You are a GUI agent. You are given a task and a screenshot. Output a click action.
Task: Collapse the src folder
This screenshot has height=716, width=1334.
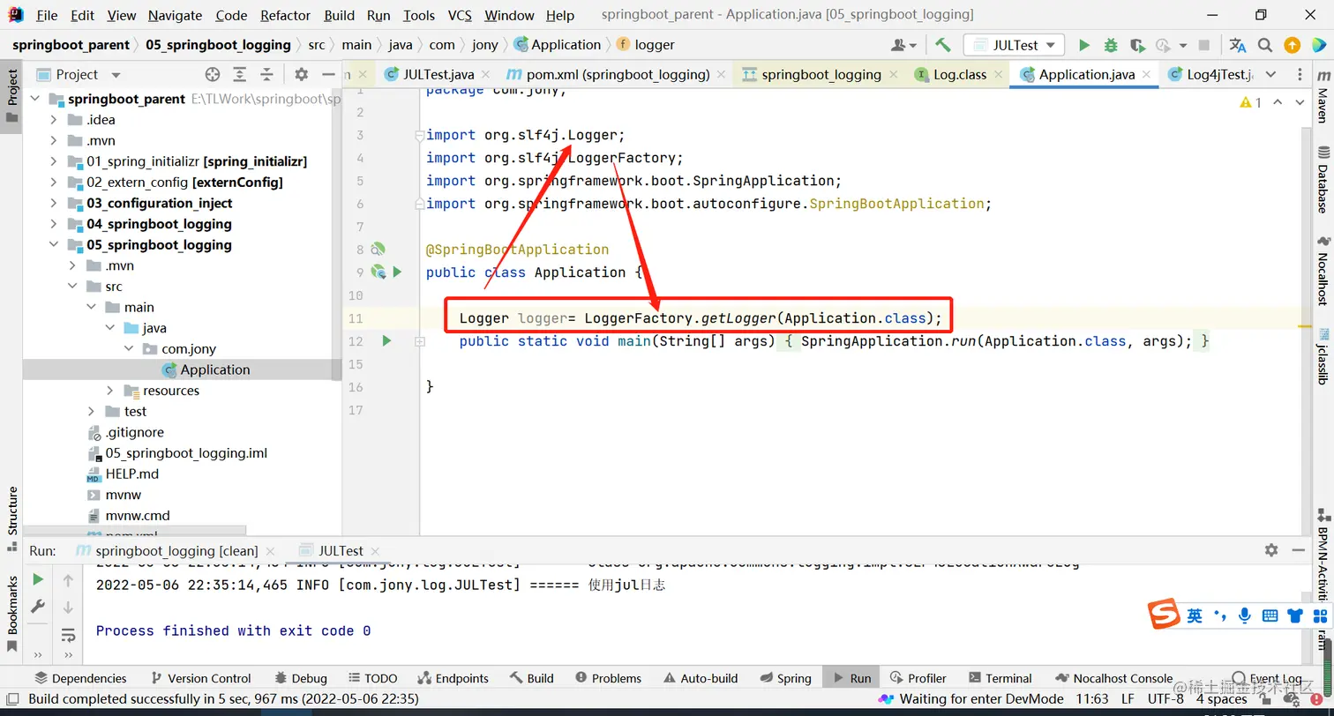click(72, 287)
